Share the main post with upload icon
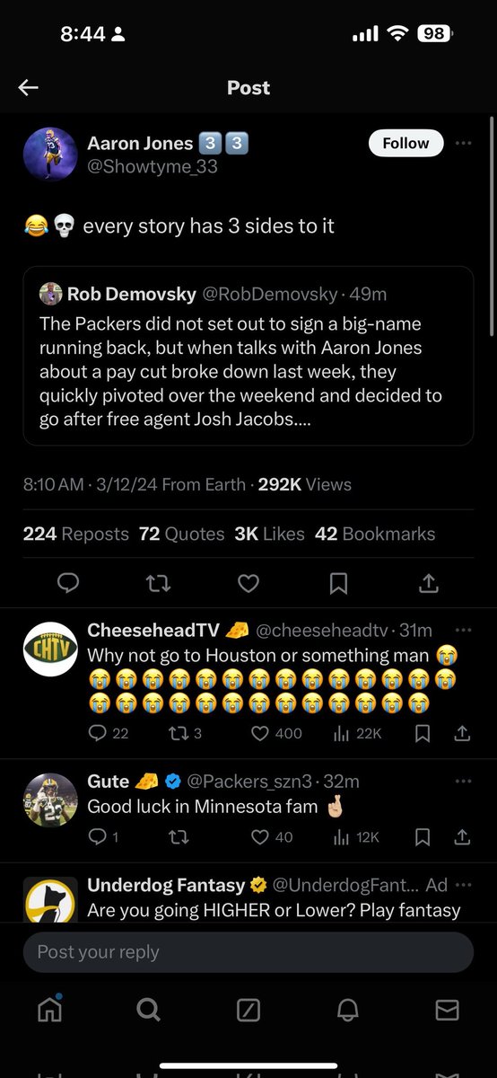 [429, 584]
